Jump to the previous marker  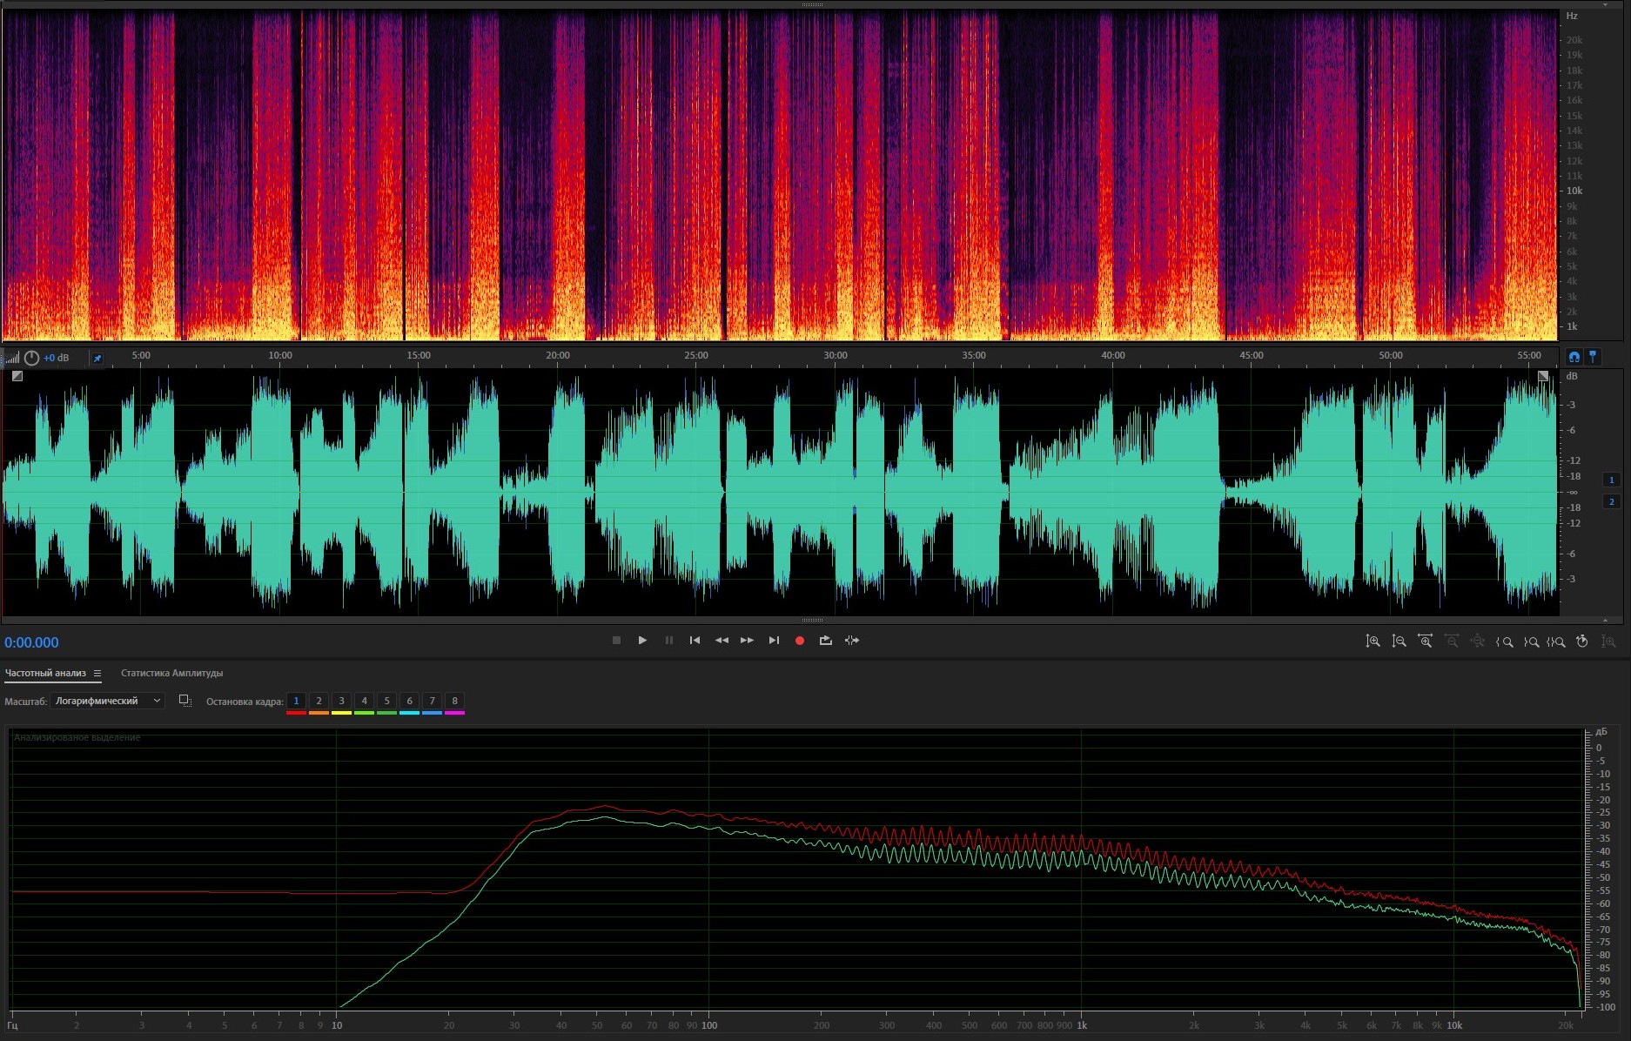click(x=695, y=641)
